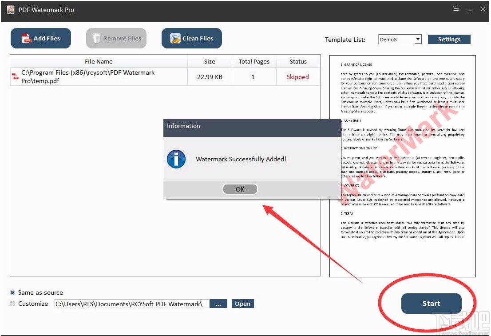Click the Add Files button

tap(41, 38)
